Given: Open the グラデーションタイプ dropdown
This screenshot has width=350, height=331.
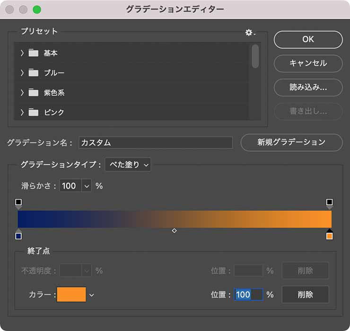Looking at the screenshot, I should point(128,165).
